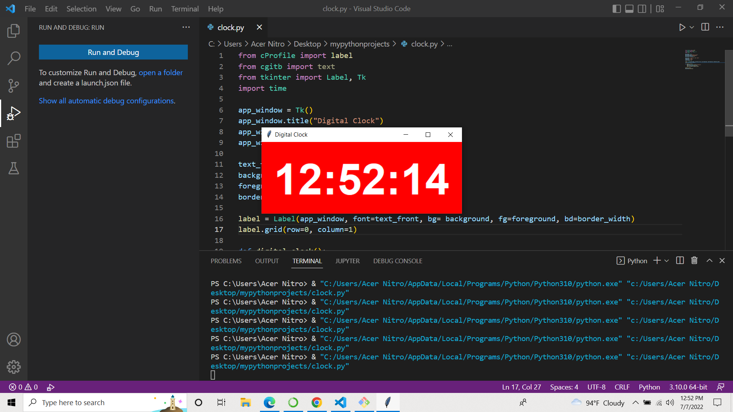Open the Explorer view in activity bar
The height and width of the screenshot is (412, 733).
tap(14, 31)
